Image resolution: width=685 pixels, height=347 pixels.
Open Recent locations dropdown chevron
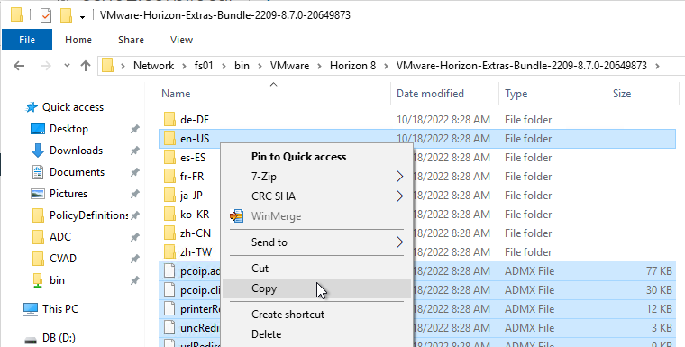(x=67, y=66)
